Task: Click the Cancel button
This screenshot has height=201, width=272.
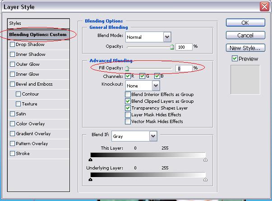Action: point(245,35)
